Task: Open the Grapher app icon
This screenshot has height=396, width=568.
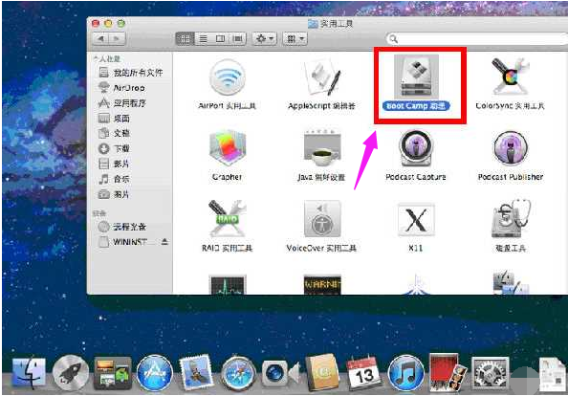Action: (x=228, y=148)
